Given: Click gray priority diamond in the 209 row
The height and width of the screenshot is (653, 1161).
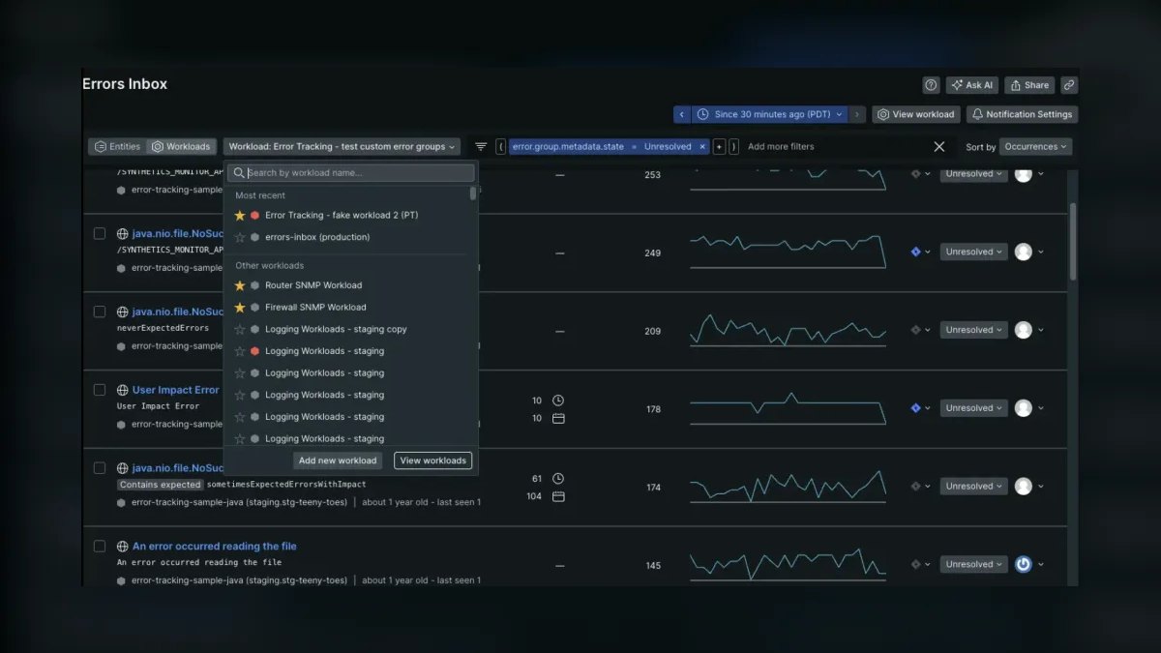Looking at the screenshot, I should [x=915, y=330].
